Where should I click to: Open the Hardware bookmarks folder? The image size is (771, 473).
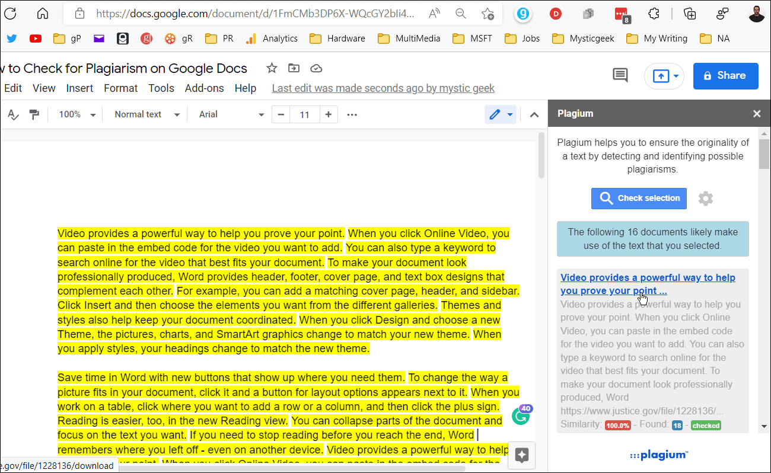(338, 39)
